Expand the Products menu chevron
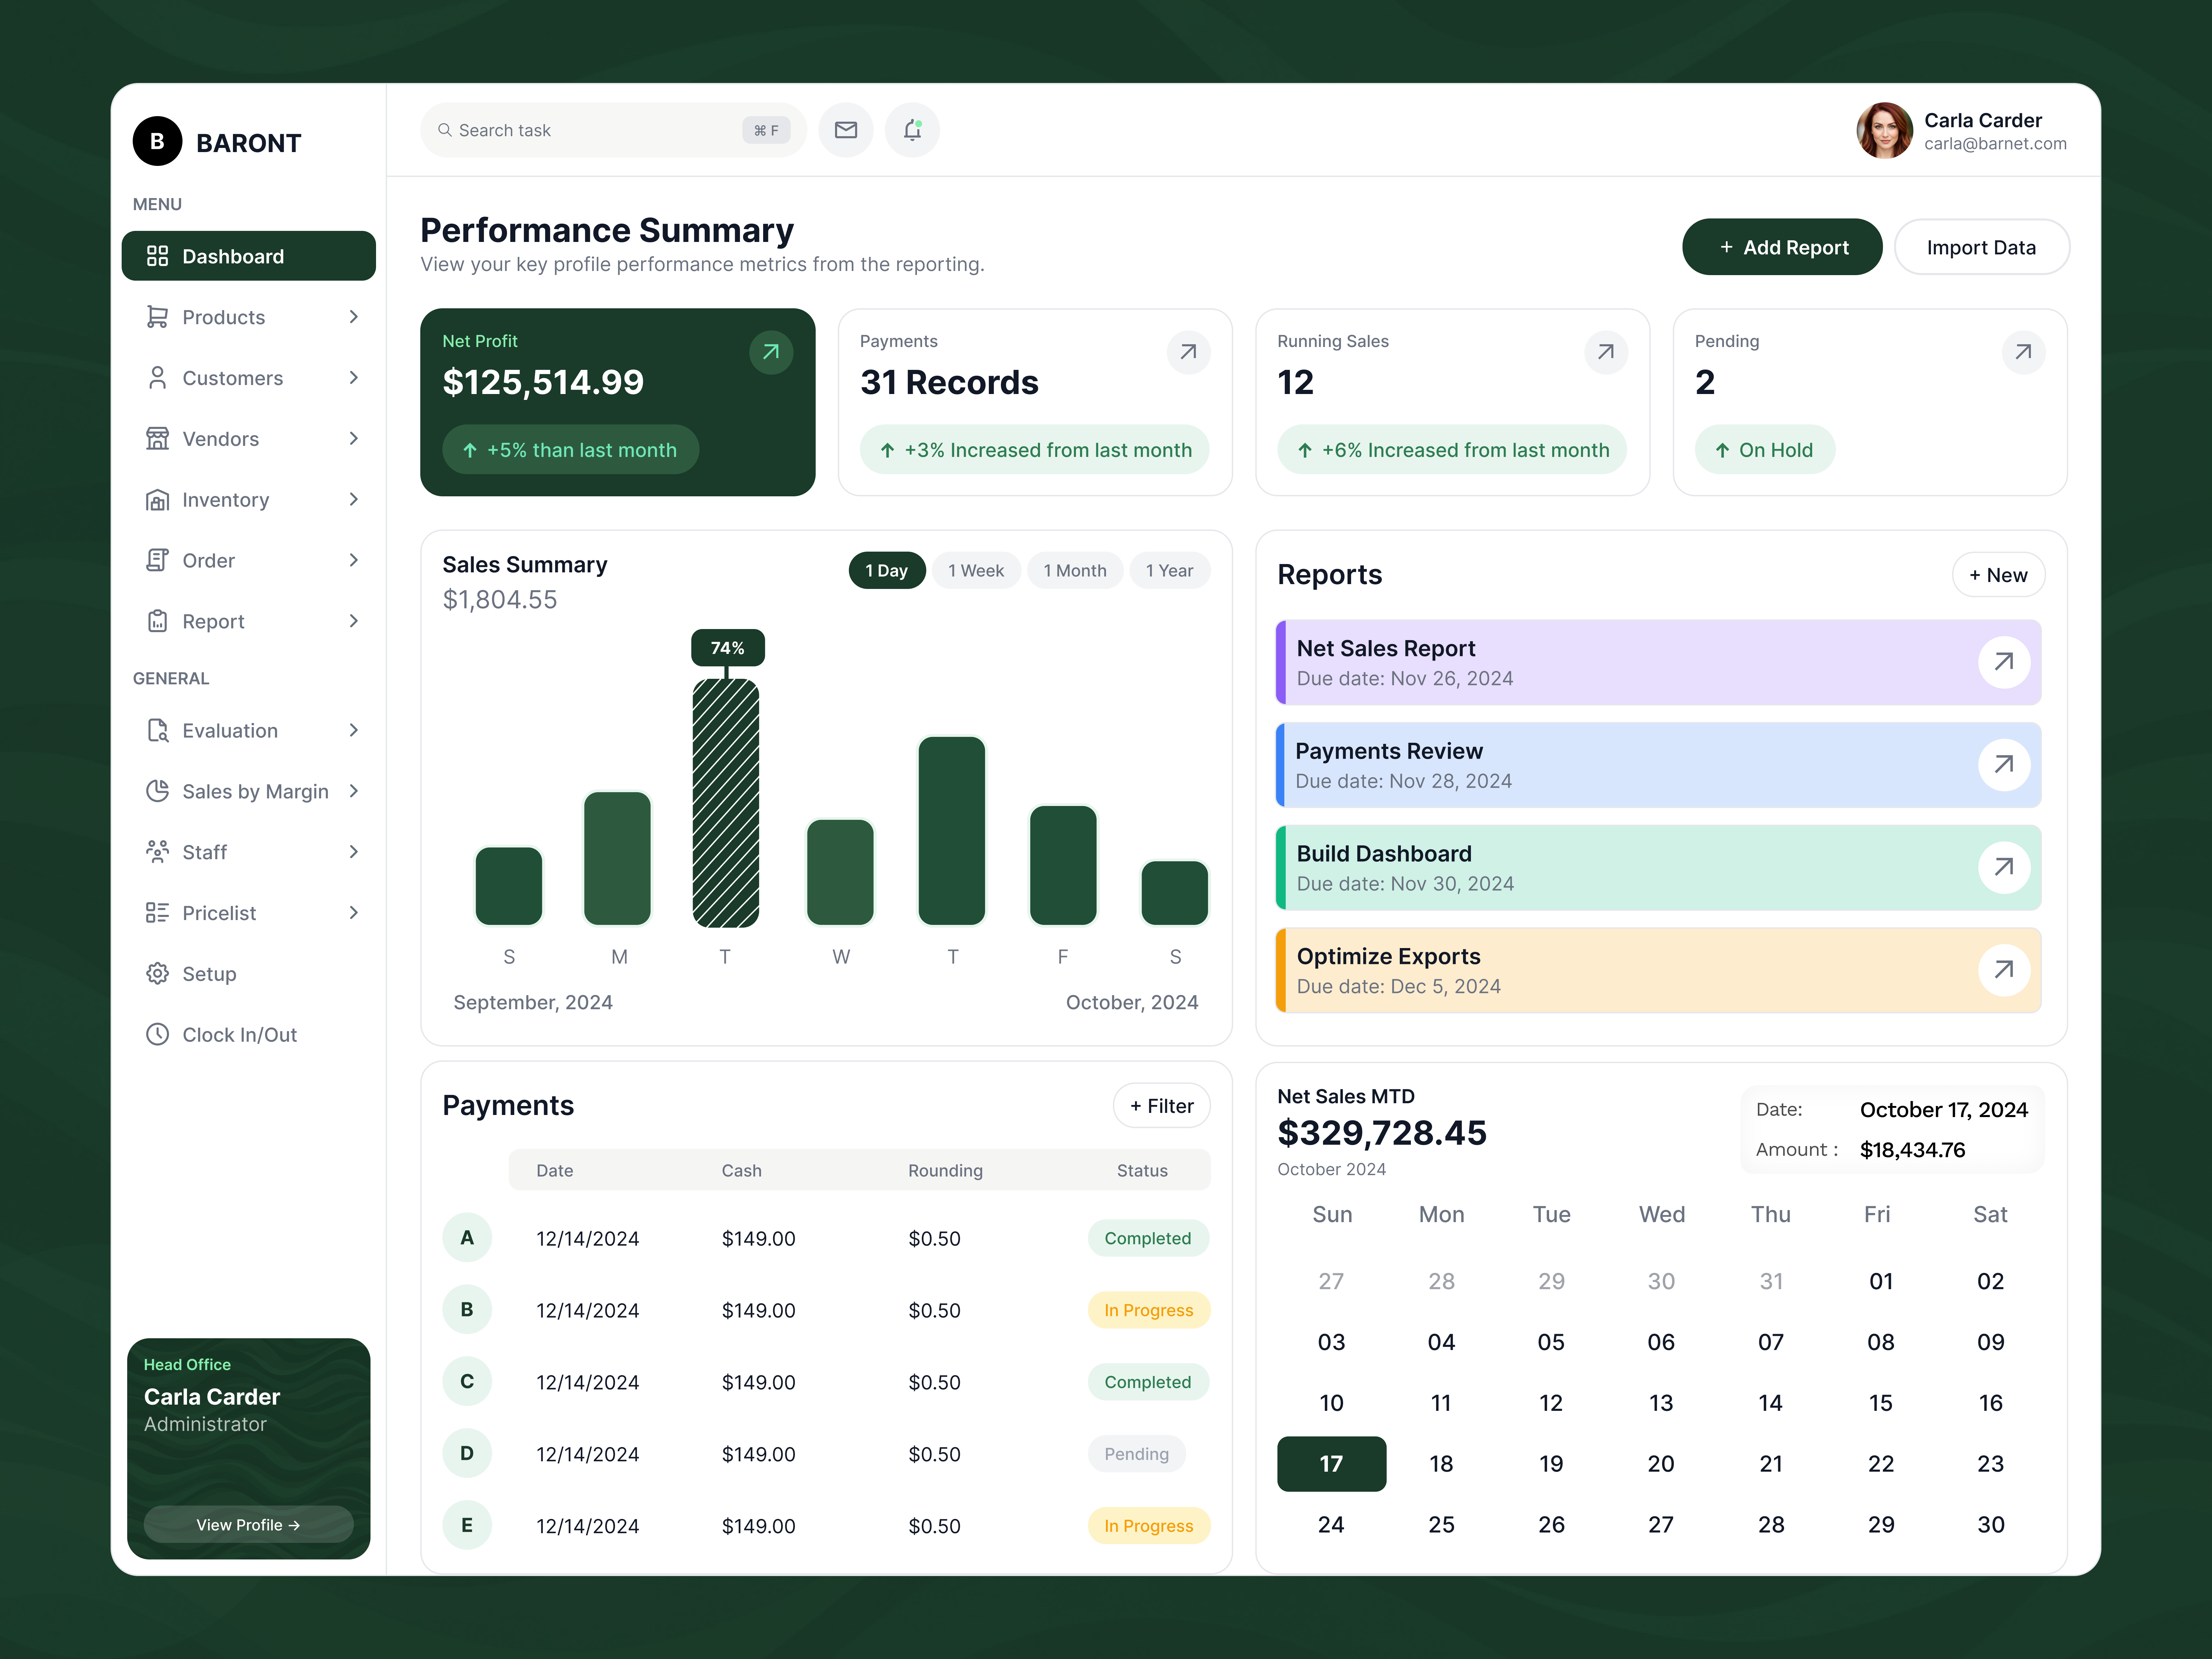This screenshot has height=1659, width=2212. (354, 317)
